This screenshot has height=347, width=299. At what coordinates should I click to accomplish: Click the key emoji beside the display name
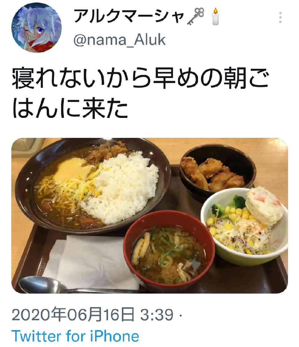[196, 16]
